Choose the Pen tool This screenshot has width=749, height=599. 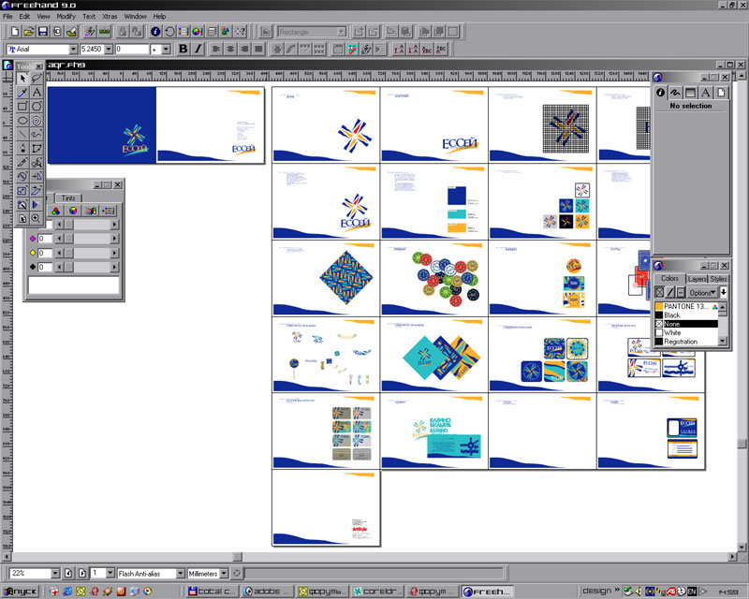pos(22,149)
